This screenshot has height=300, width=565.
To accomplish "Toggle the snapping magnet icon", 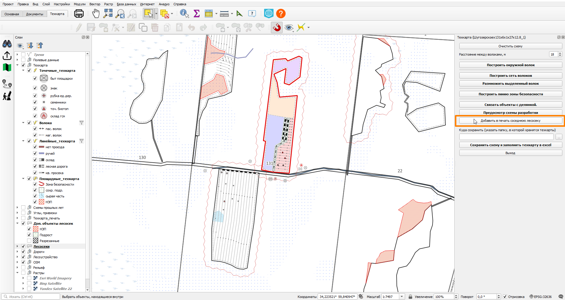I will [277, 28].
